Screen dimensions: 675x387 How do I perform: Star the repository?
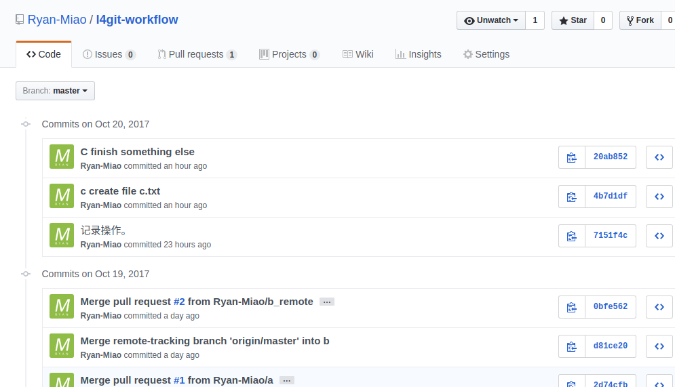tap(573, 20)
